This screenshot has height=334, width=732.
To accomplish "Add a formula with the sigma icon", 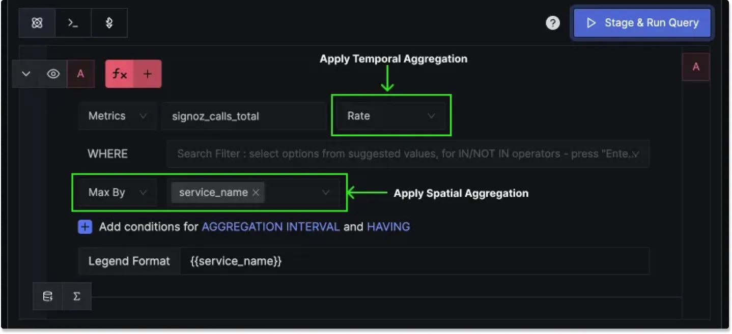I will coord(77,296).
